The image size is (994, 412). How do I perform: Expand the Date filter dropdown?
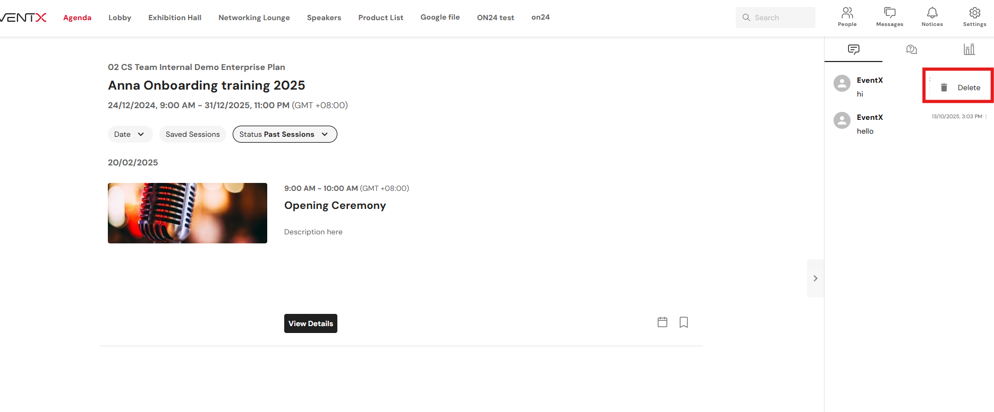point(130,134)
